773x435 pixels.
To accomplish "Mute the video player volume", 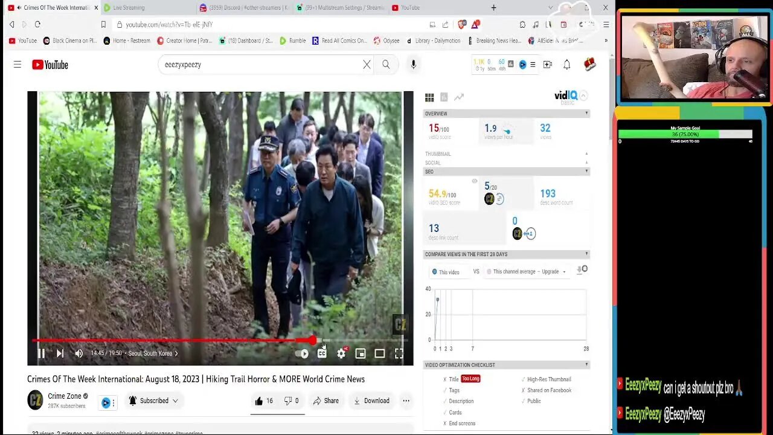I will [x=79, y=353].
